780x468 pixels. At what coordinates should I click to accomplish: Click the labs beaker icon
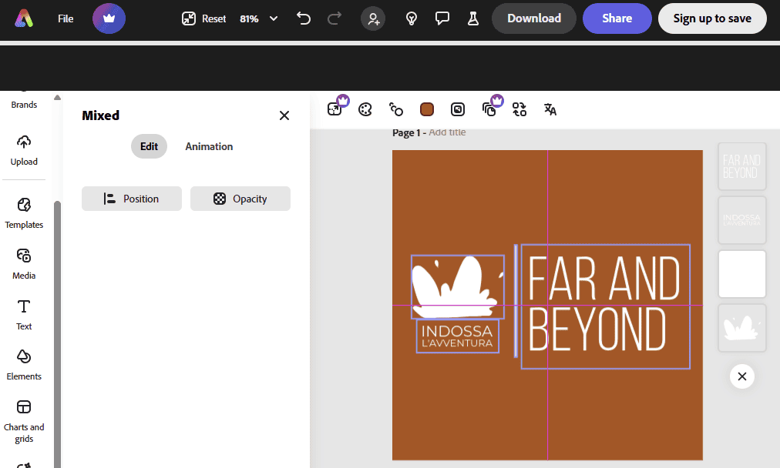tap(472, 18)
